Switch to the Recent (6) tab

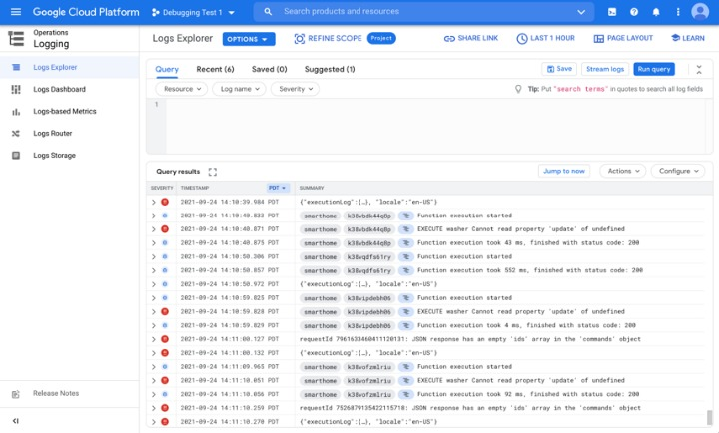coord(215,69)
